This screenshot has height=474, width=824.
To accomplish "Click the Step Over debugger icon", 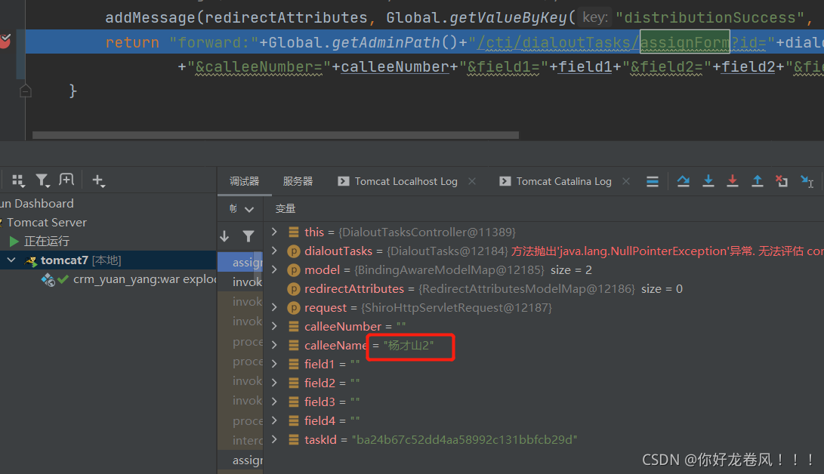I will click(683, 181).
